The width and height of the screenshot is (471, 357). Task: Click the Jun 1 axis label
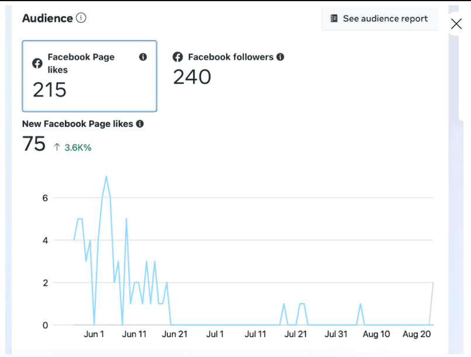(x=94, y=334)
